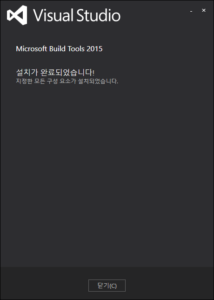
Task: Close the installer with the X icon
Action: (x=204, y=10)
